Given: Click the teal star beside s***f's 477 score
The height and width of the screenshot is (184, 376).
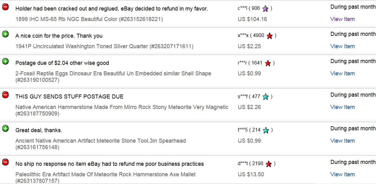Looking at the screenshot, I should point(265,97).
